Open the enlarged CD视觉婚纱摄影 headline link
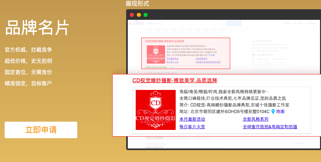Screen dimensions: 321x162 pos(175,80)
